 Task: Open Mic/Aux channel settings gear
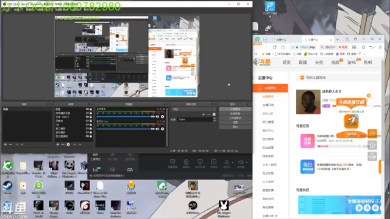[163, 129]
